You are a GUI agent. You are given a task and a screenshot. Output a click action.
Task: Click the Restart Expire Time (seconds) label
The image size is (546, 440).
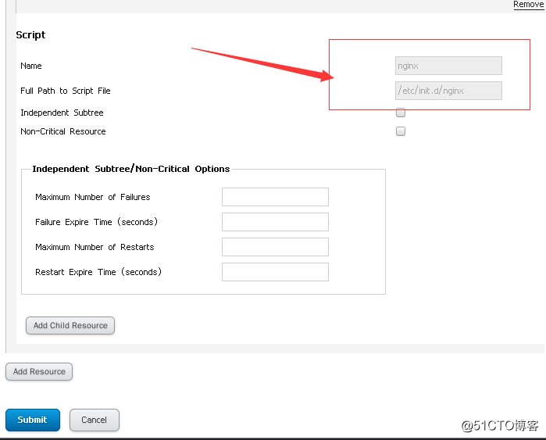pos(98,272)
